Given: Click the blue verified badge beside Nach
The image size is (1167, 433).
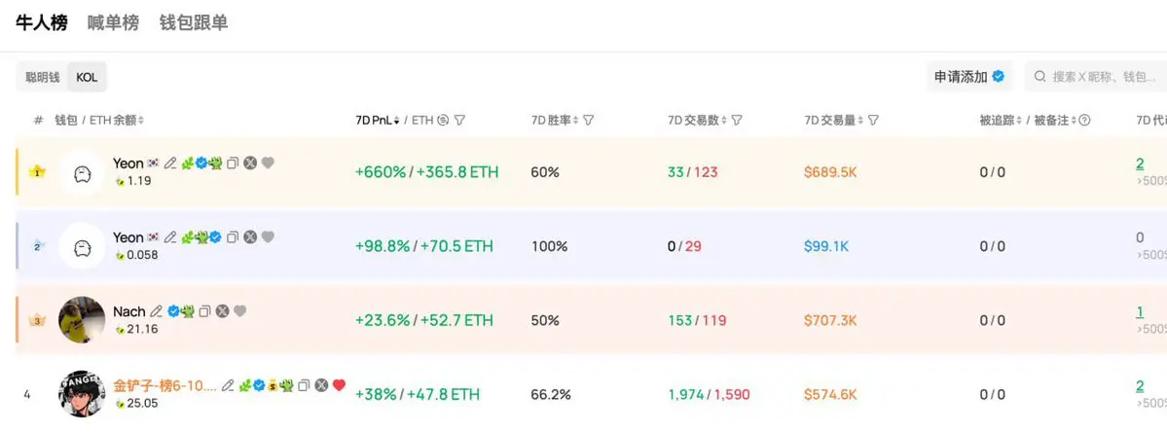Looking at the screenshot, I should (x=173, y=311).
